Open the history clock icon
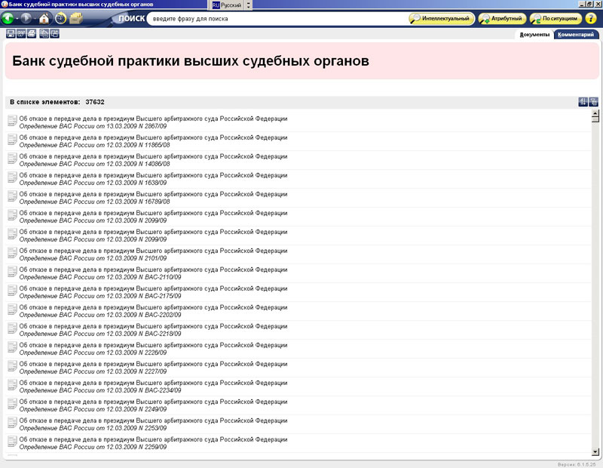Screen dimensions: 603x468 (x=60, y=18)
